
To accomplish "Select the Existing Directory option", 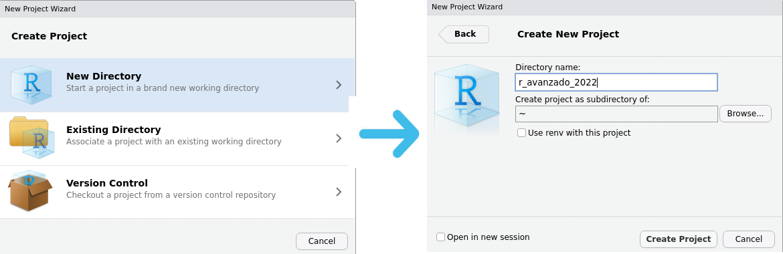I will pyautogui.click(x=174, y=139).
